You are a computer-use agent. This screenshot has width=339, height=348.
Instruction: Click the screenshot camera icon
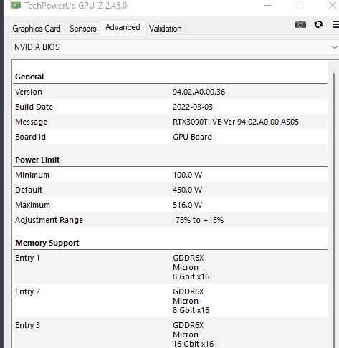300,24
